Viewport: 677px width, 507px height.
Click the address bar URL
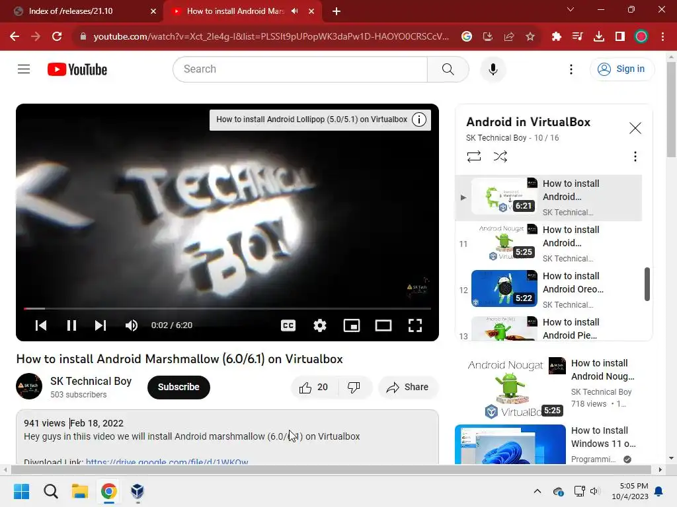coord(270,37)
